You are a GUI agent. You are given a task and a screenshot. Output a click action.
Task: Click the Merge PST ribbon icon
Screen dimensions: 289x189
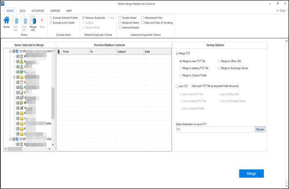33,21
